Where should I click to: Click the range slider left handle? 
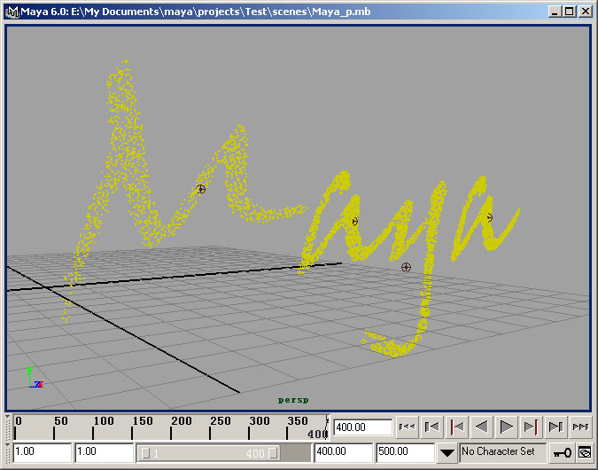pos(145,453)
